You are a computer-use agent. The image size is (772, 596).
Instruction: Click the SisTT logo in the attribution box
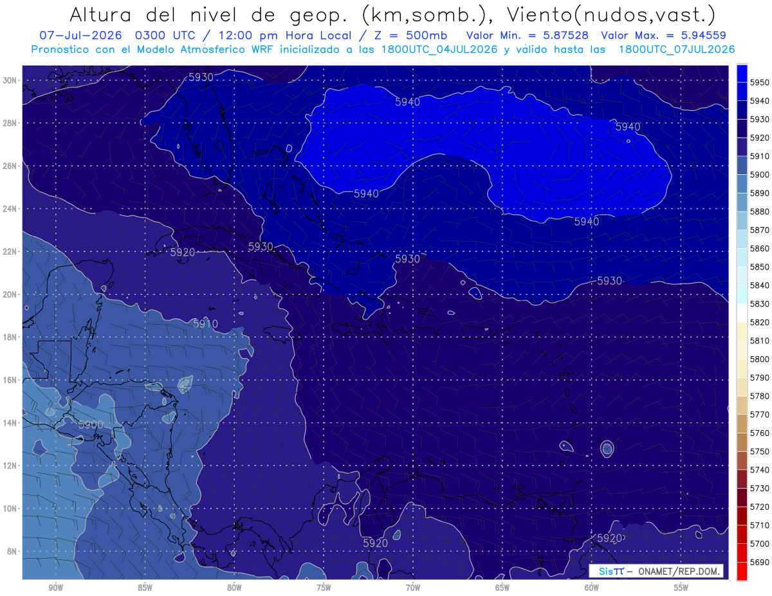(611, 571)
